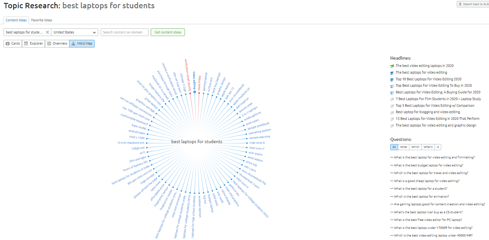The height and width of the screenshot is (240, 489).
Task: Click the Overview view icon
Action: pyautogui.click(x=49, y=44)
